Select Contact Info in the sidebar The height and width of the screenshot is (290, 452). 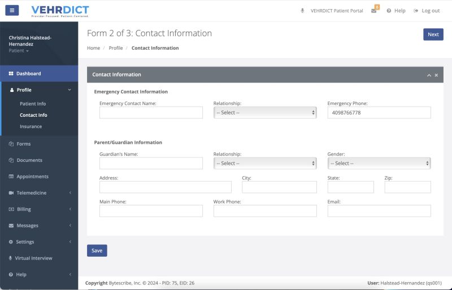(x=33, y=115)
